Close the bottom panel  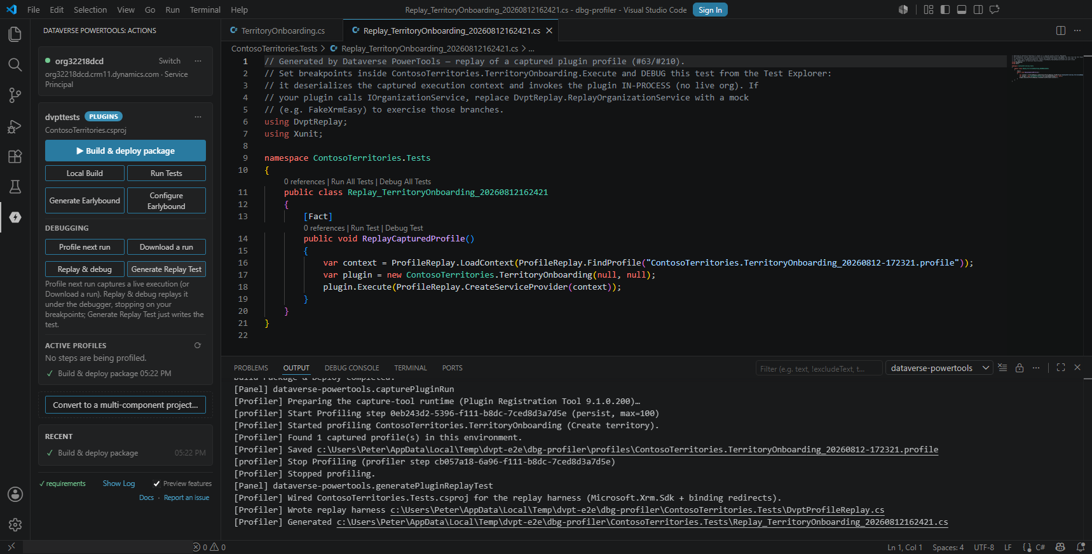1077,368
